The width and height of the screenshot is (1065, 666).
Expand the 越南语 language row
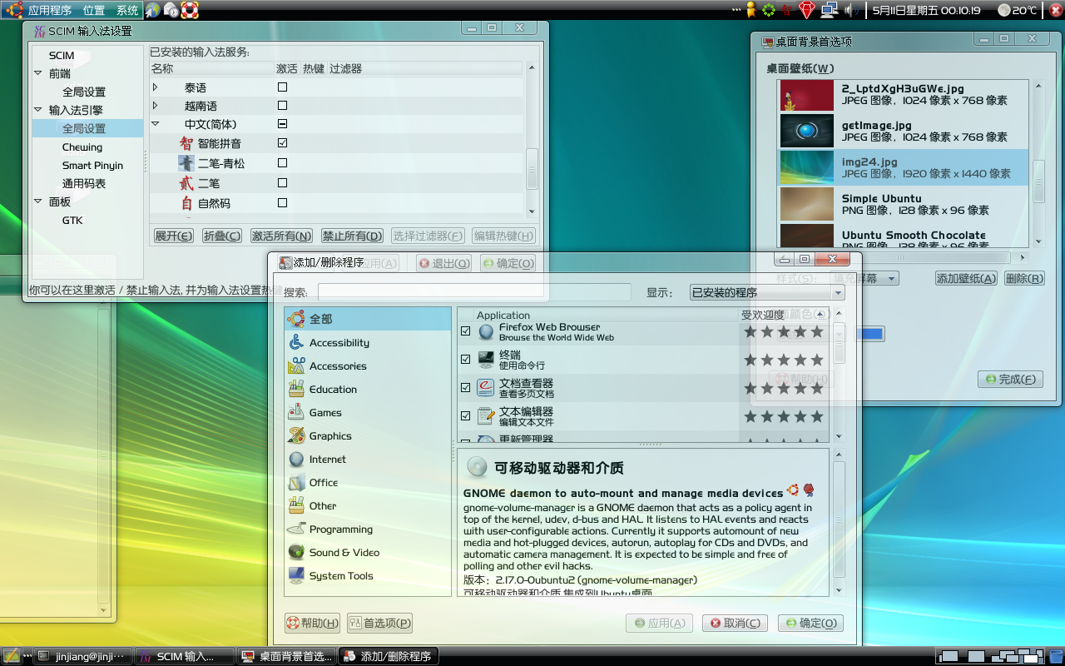pos(156,106)
